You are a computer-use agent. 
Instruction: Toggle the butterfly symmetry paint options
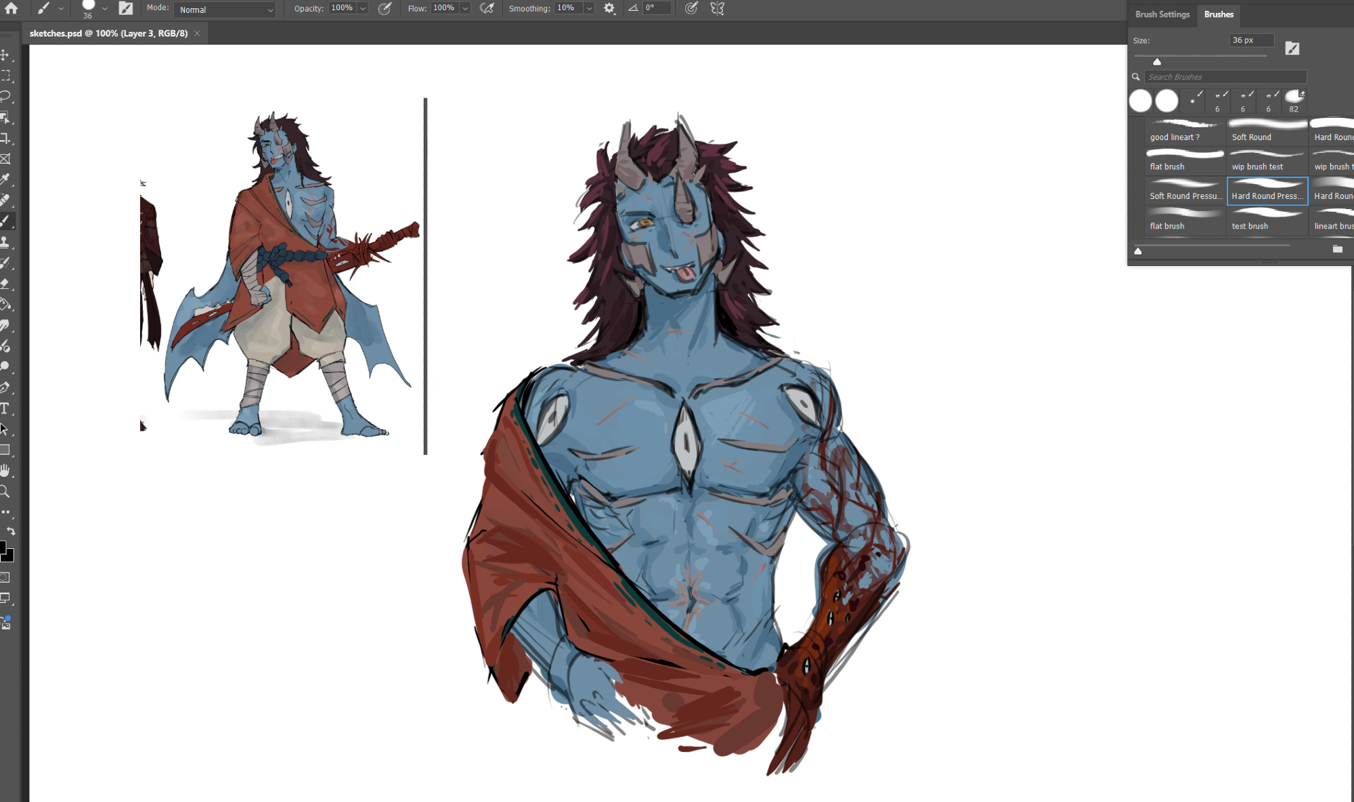718,9
